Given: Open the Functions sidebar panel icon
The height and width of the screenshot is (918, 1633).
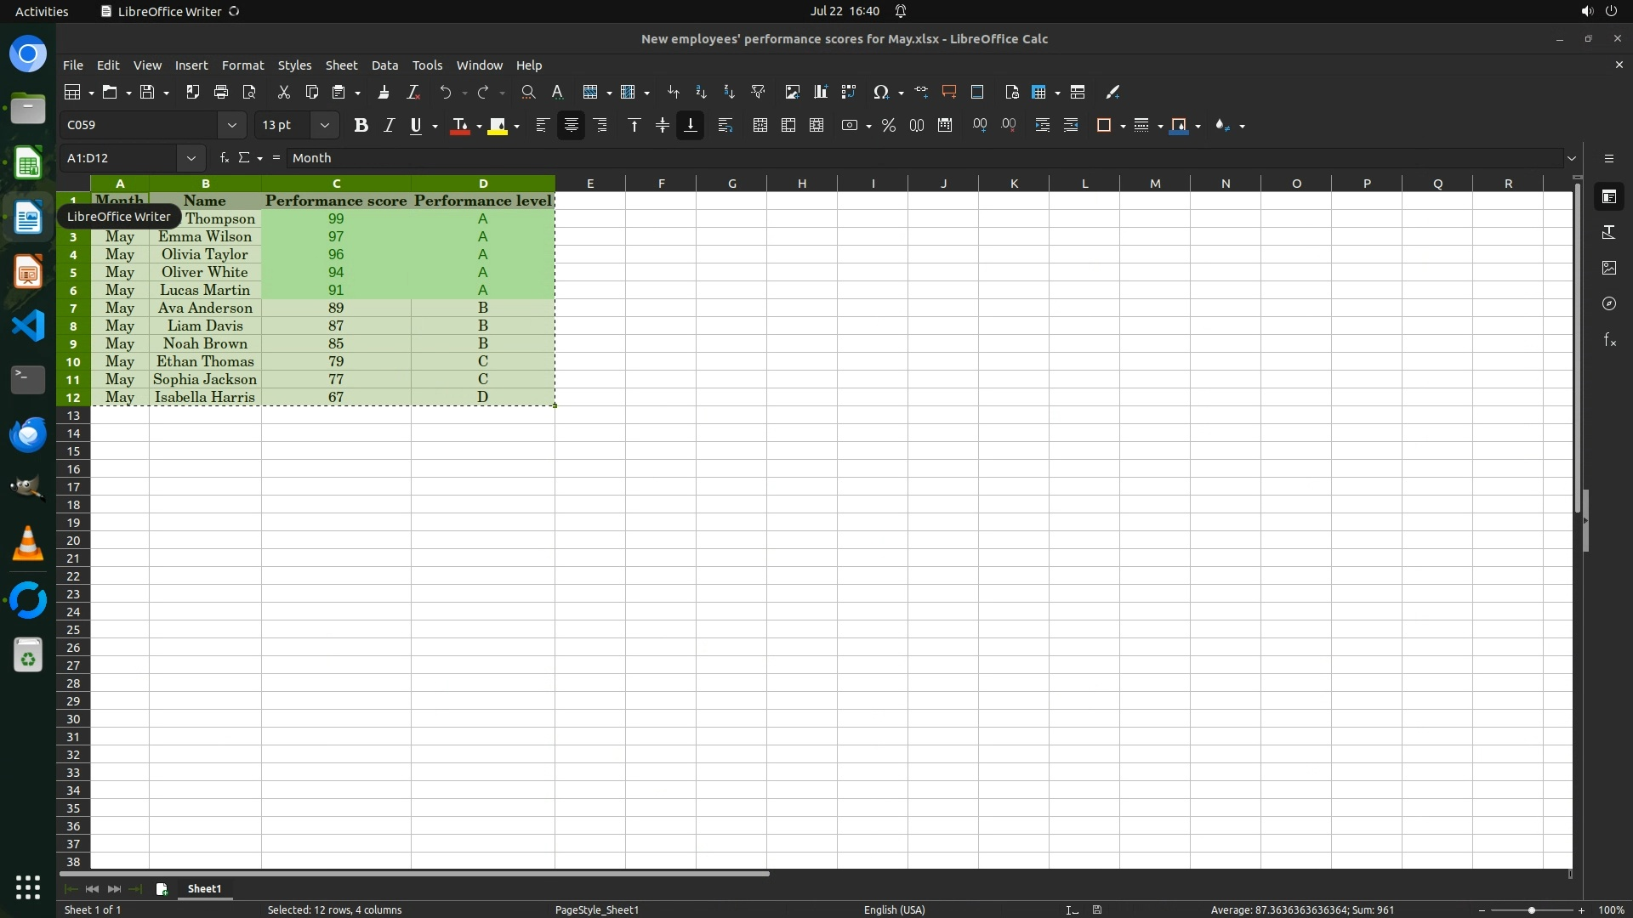Looking at the screenshot, I should point(1609,340).
